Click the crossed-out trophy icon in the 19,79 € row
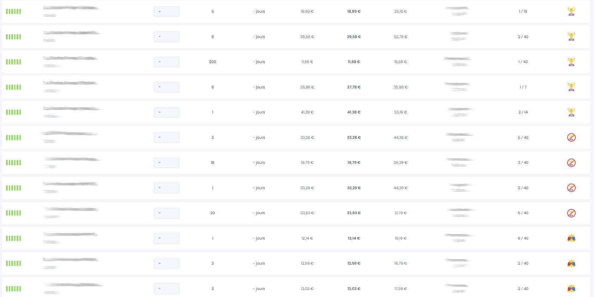The height and width of the screenshot is (297, 594). [571, 163]
